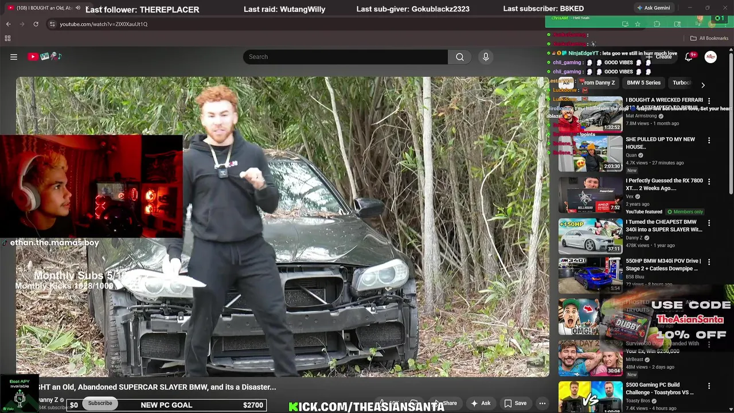The image size is (734, 413).
Task: Click the Quan channel name
Action: (x=631, y=155)
